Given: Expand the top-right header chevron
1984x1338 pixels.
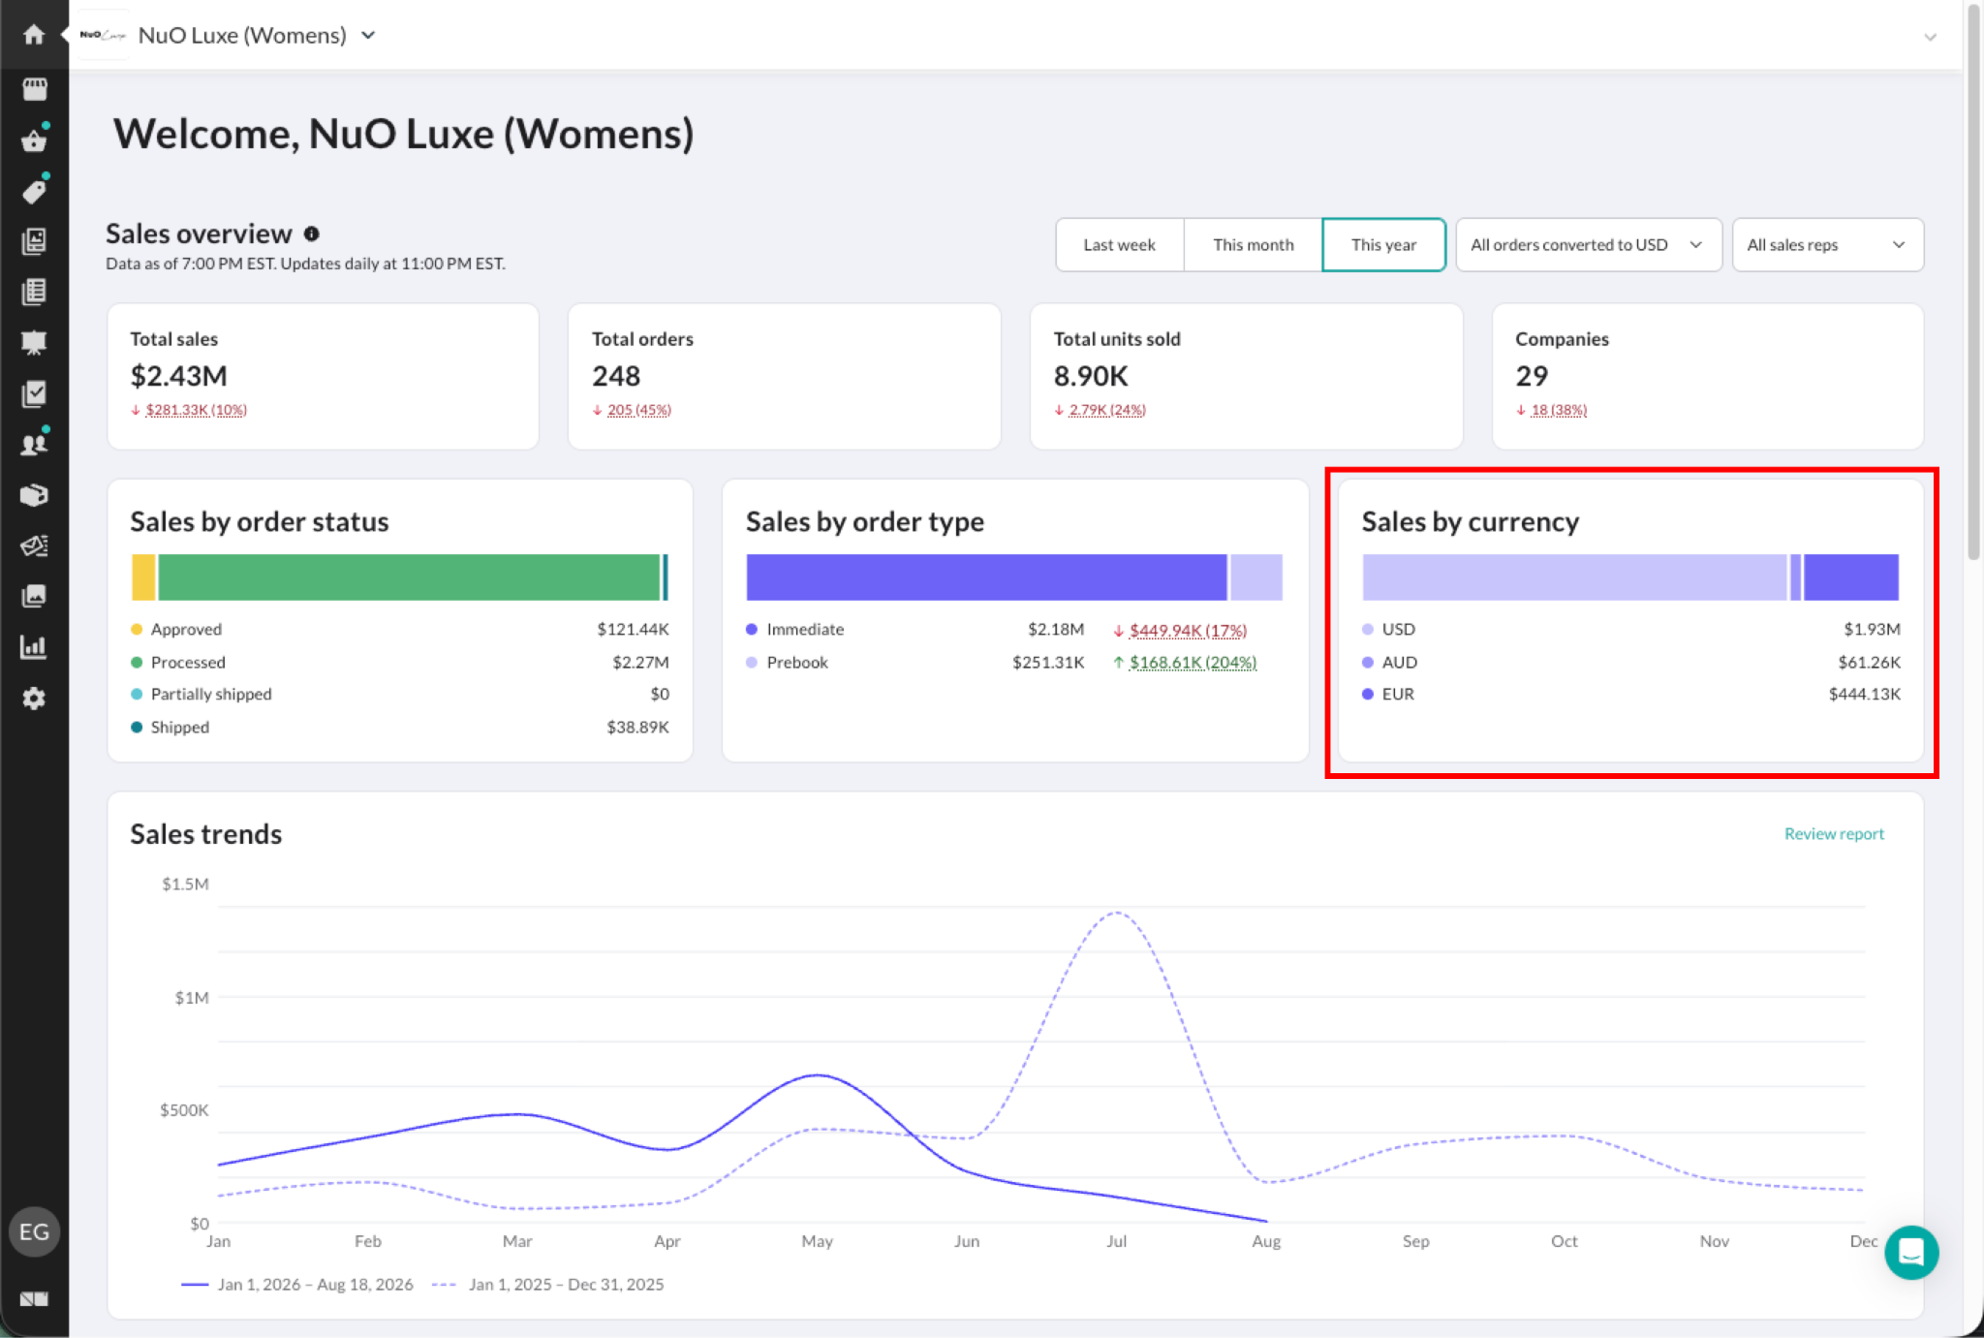Looking at the screenshot, I should [x=1930, y=37].
